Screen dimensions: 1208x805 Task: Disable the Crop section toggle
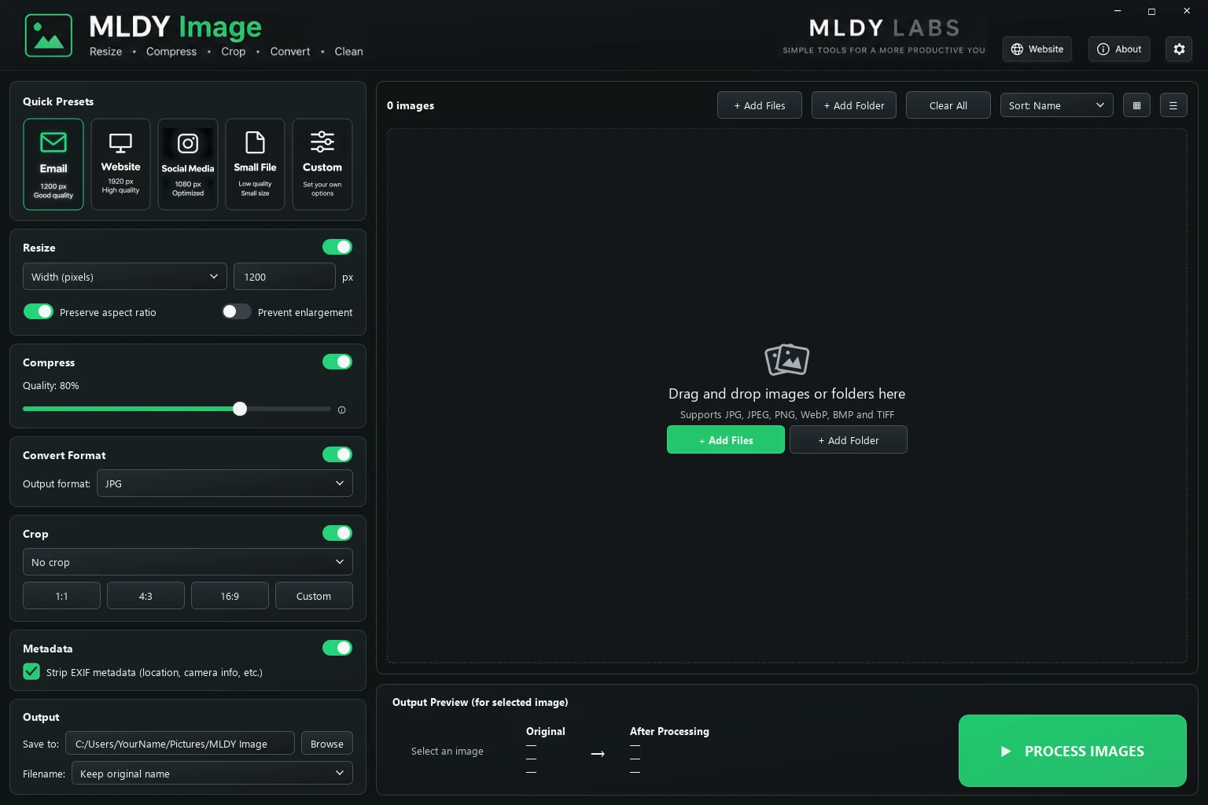point(337,533)
